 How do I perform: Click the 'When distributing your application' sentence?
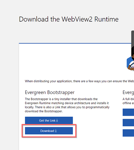(79, 81)
